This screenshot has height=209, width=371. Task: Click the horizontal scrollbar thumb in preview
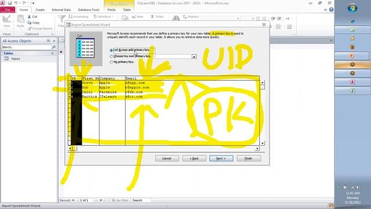[74, 149]
